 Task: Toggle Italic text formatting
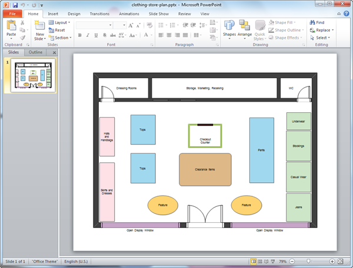click(88, 35)
